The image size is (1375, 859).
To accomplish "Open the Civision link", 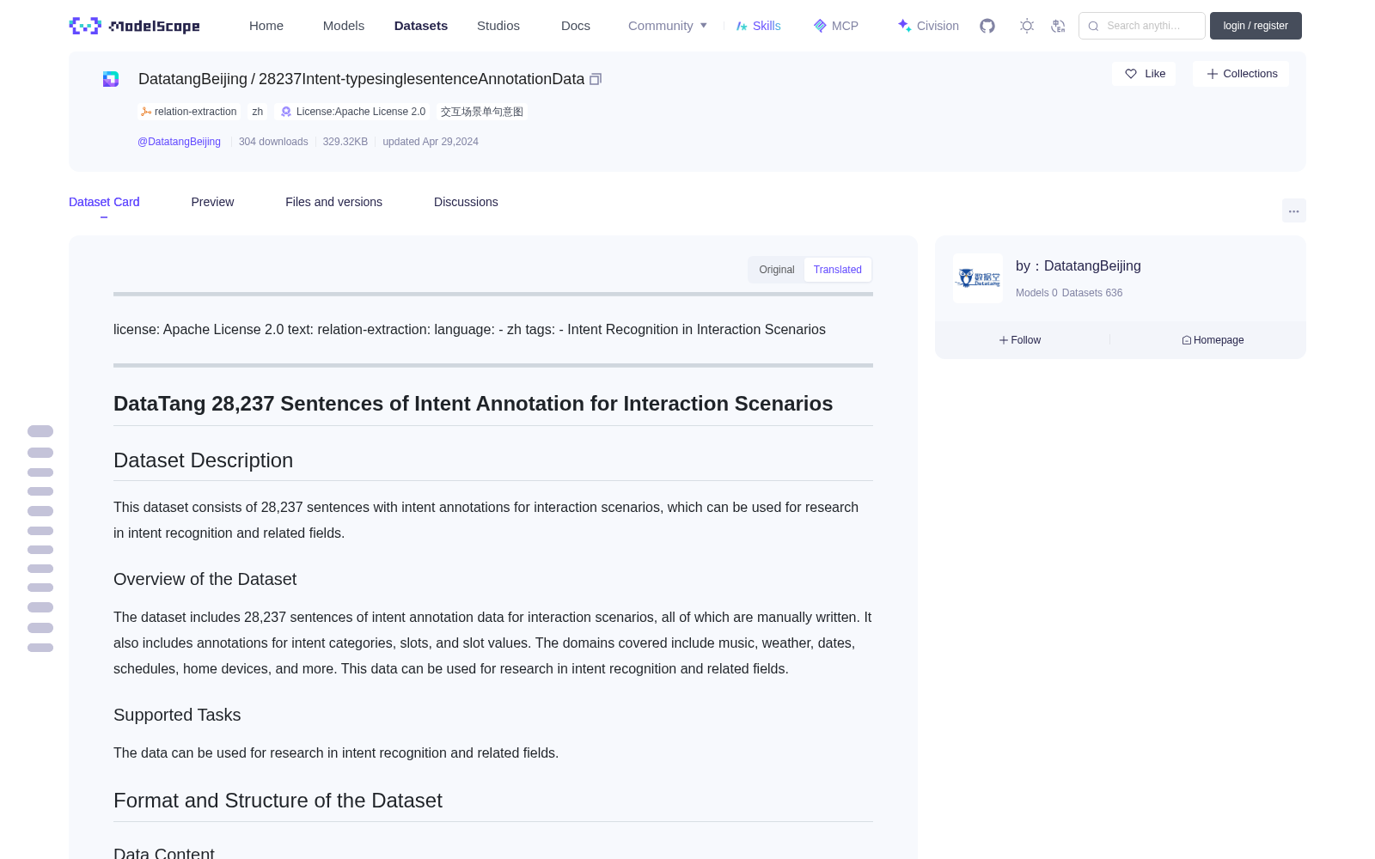I will tap(938, 26).
